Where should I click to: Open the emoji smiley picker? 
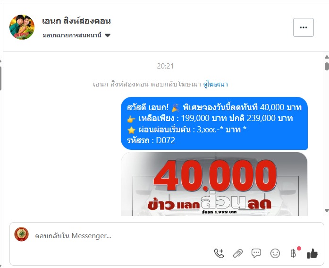(275, 253)
